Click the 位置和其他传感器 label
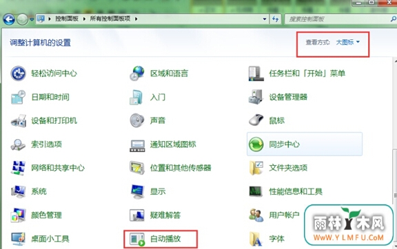Viewport: 397px width, 249px height. (x=181, y=168)
